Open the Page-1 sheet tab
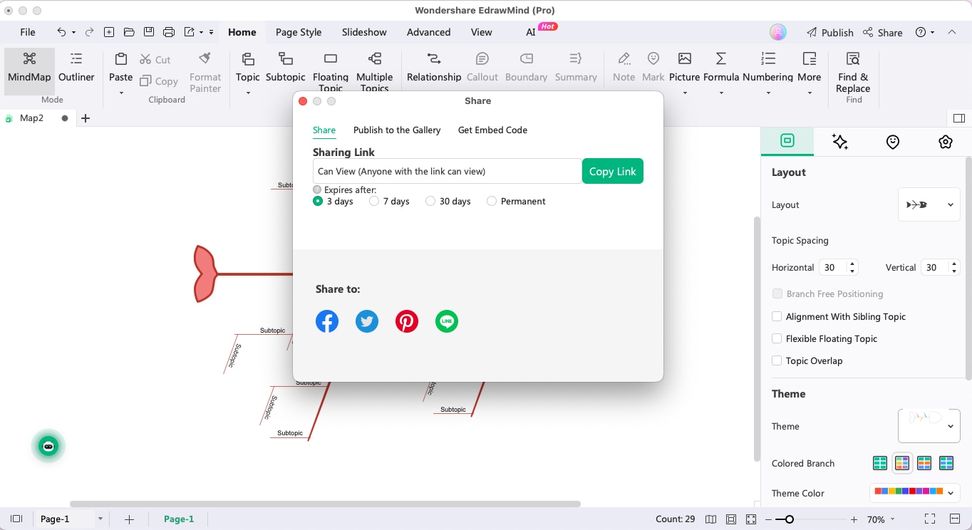The width and height of the screenshot is (972, 530). pyautogui.click(x=179, y=519)
